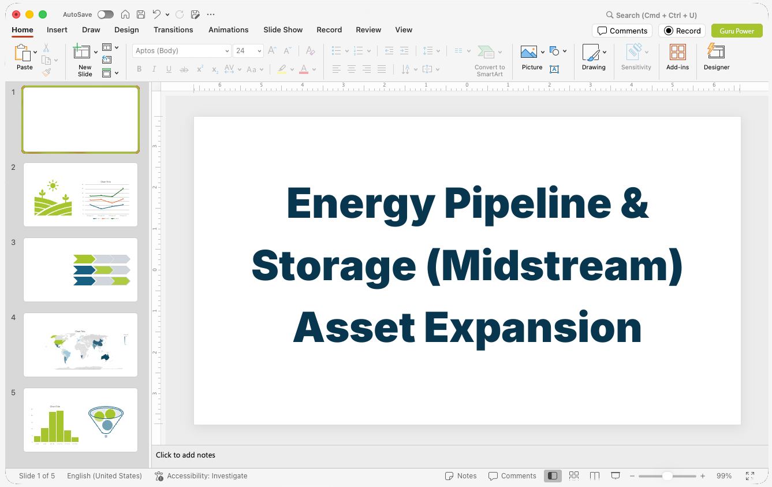The width and height of the screenshot is (772, 487).
Task: Click the Home icon in the title bar
Action: [x=125, y=14]
